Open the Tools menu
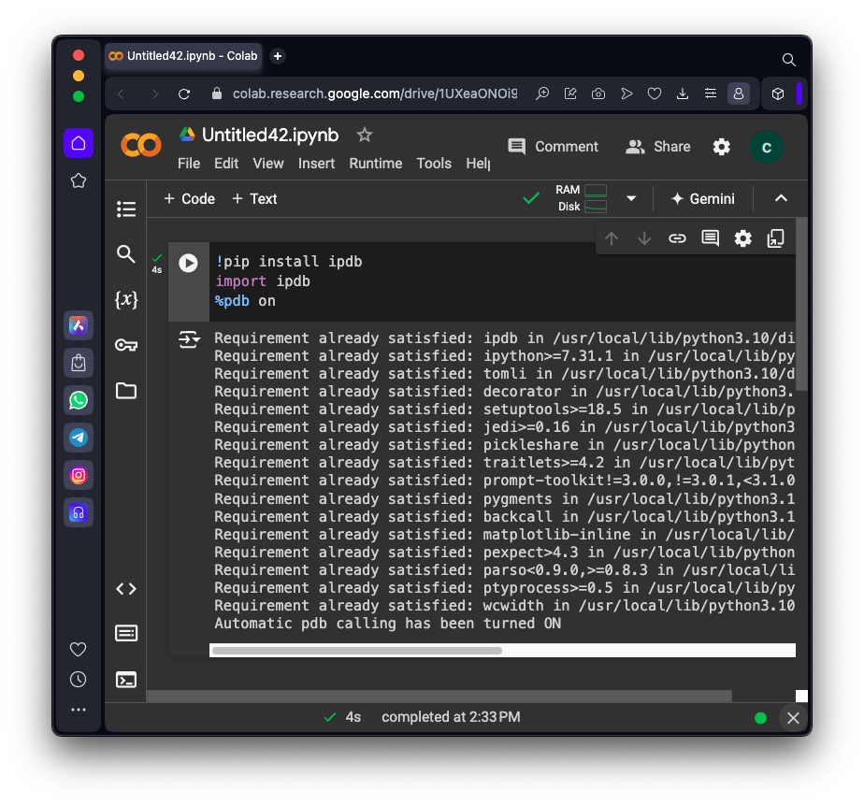Image resolution: width=864 pixels, height=805 pixels. 434,164
